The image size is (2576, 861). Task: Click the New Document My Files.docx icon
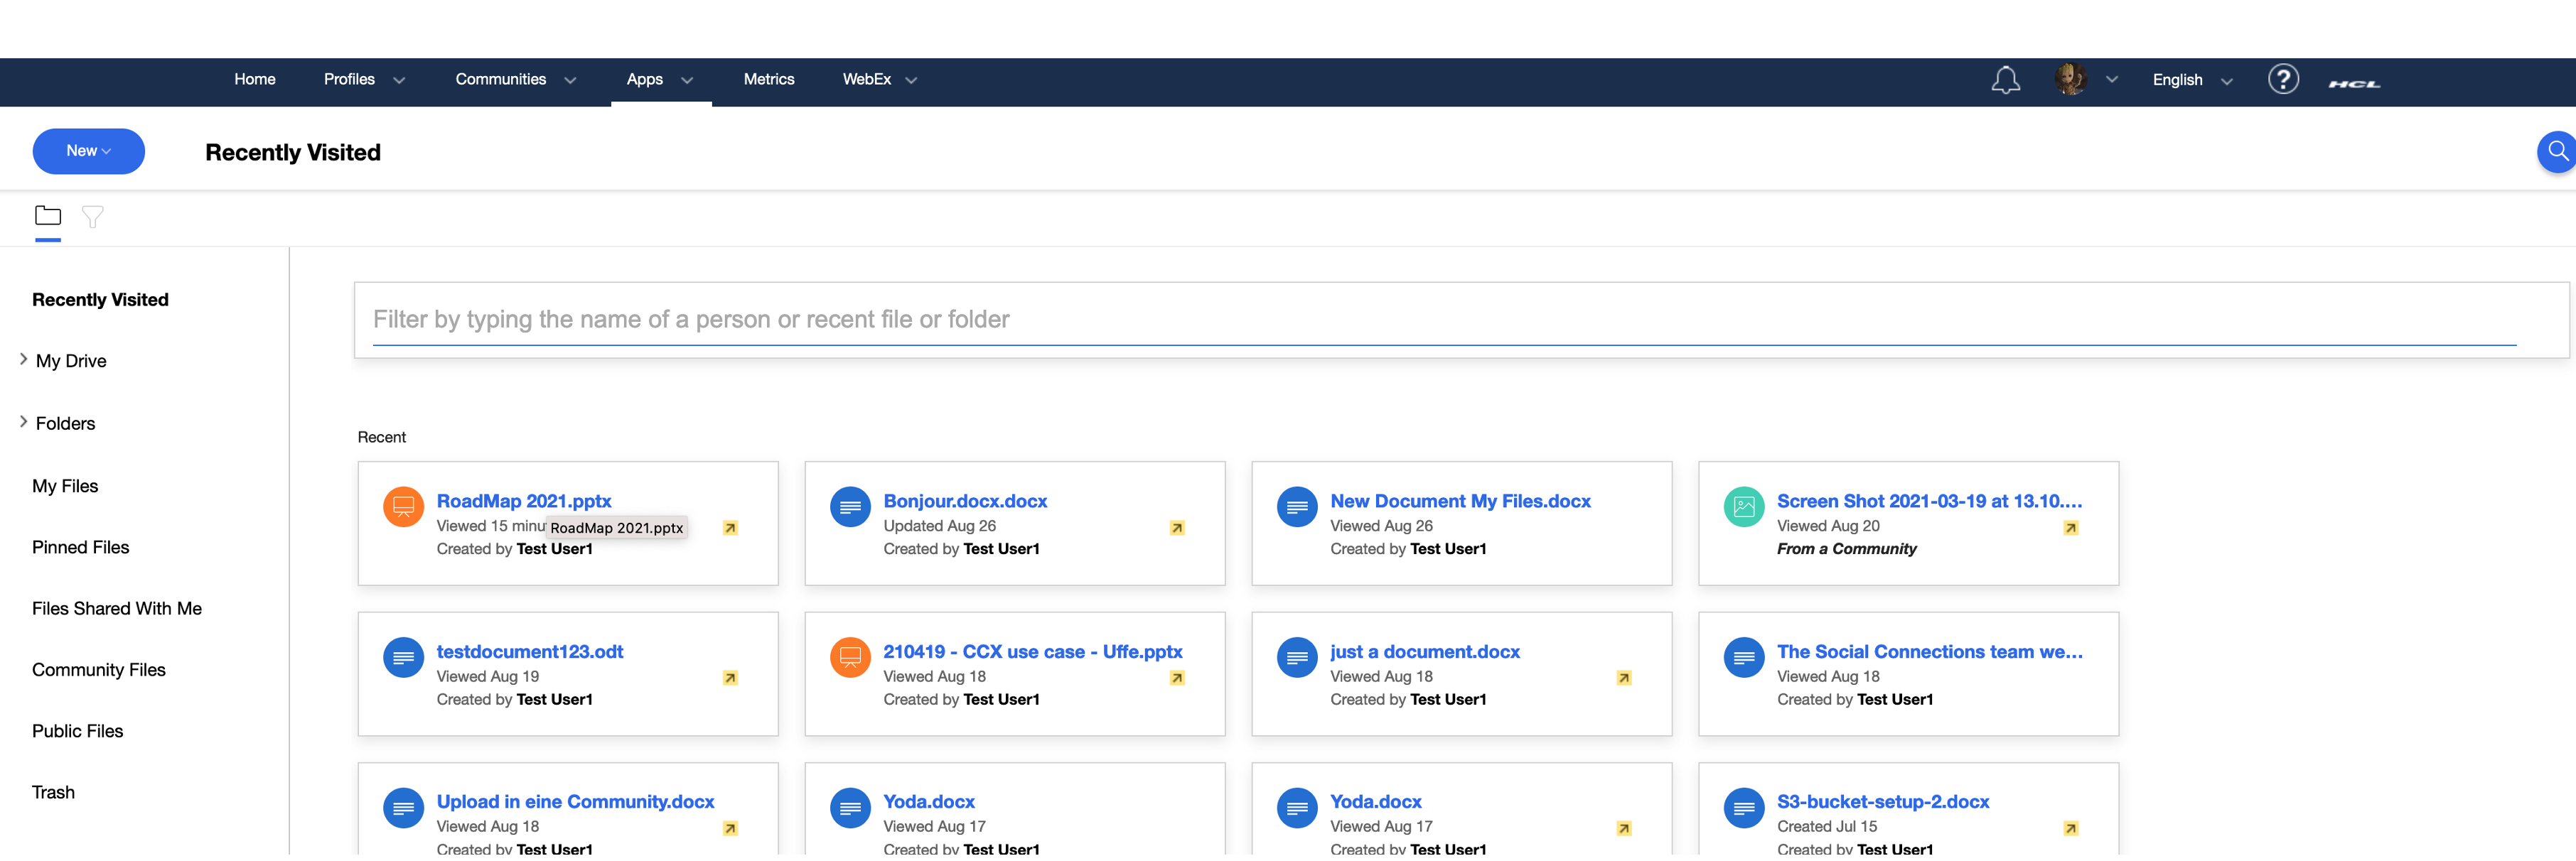pos(1297,507)
